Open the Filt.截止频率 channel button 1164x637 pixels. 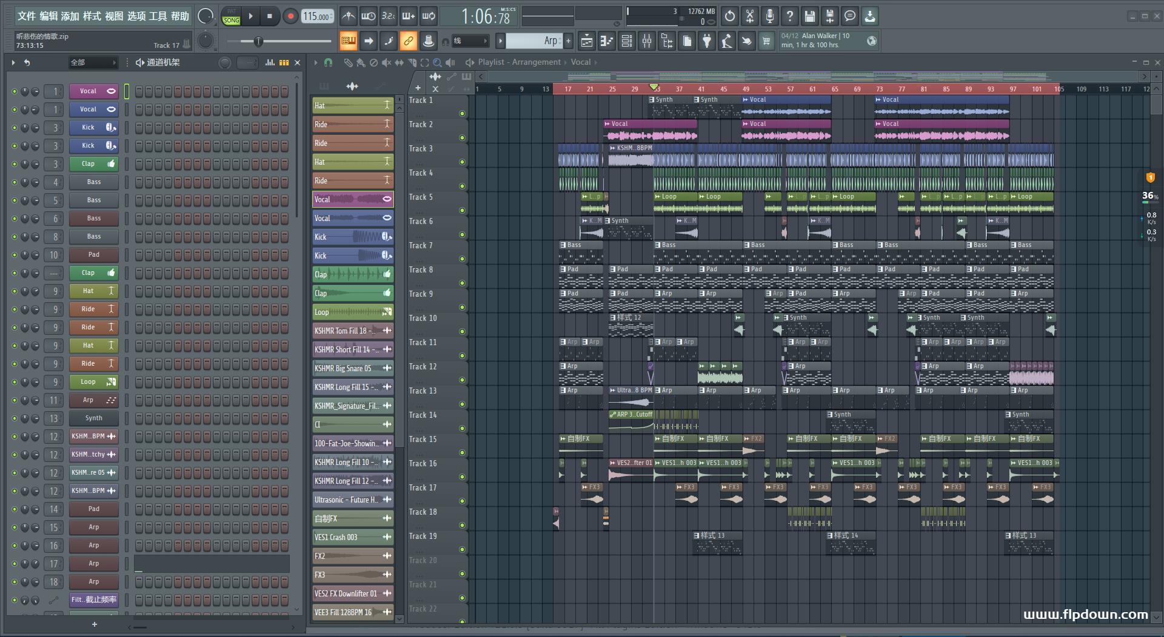pyautogui.click(x=94, y=600)
